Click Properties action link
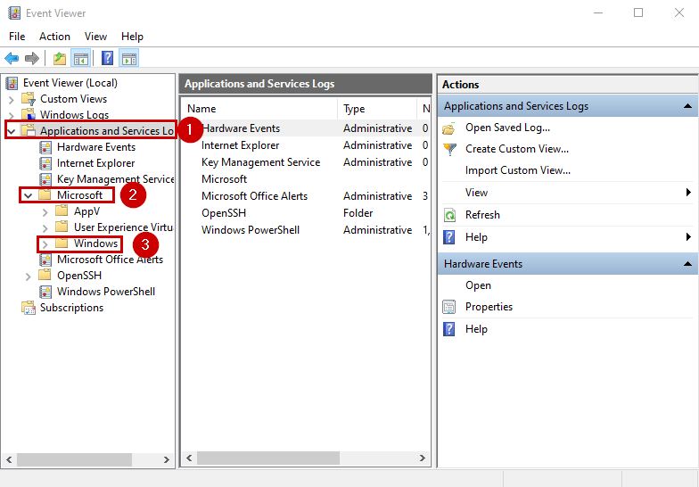Screen dimensions: 699x487 click(x=489, y=307)
